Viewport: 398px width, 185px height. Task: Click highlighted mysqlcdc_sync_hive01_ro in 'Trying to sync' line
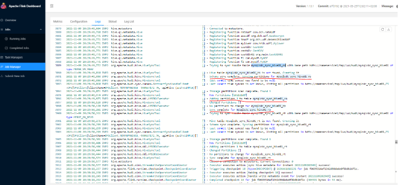point(268,65)
